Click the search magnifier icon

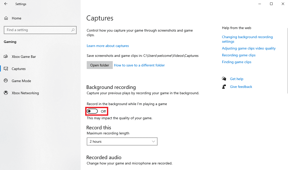click(73, 30)
